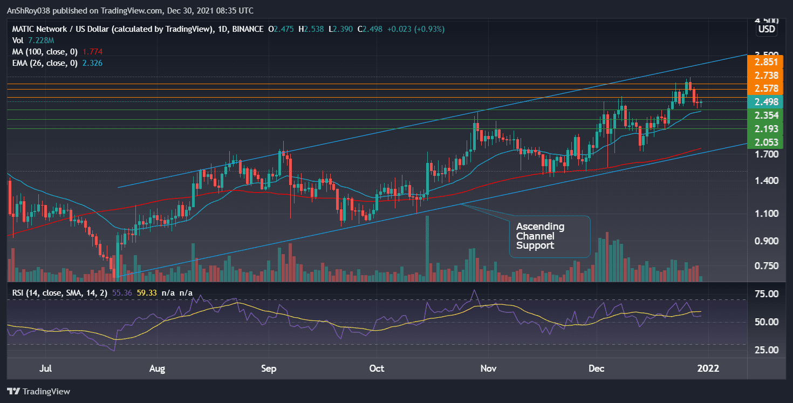
Task: Select the 2022 marker on the time axis
Action: click(708, 368)
